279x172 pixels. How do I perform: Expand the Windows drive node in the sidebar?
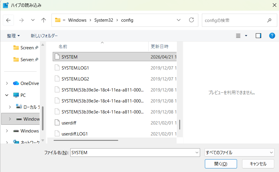click(10, 119)
